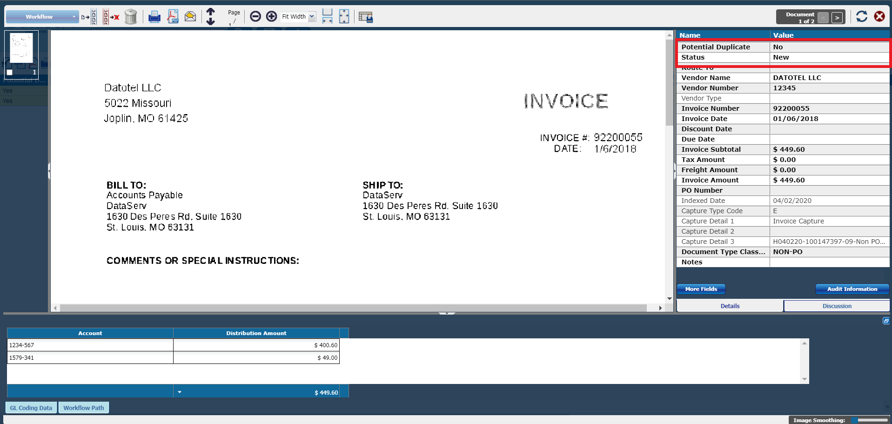Screen dimensions: 892x424
Task: Open the Workflow dropdown menu
Action: point(42,17)
